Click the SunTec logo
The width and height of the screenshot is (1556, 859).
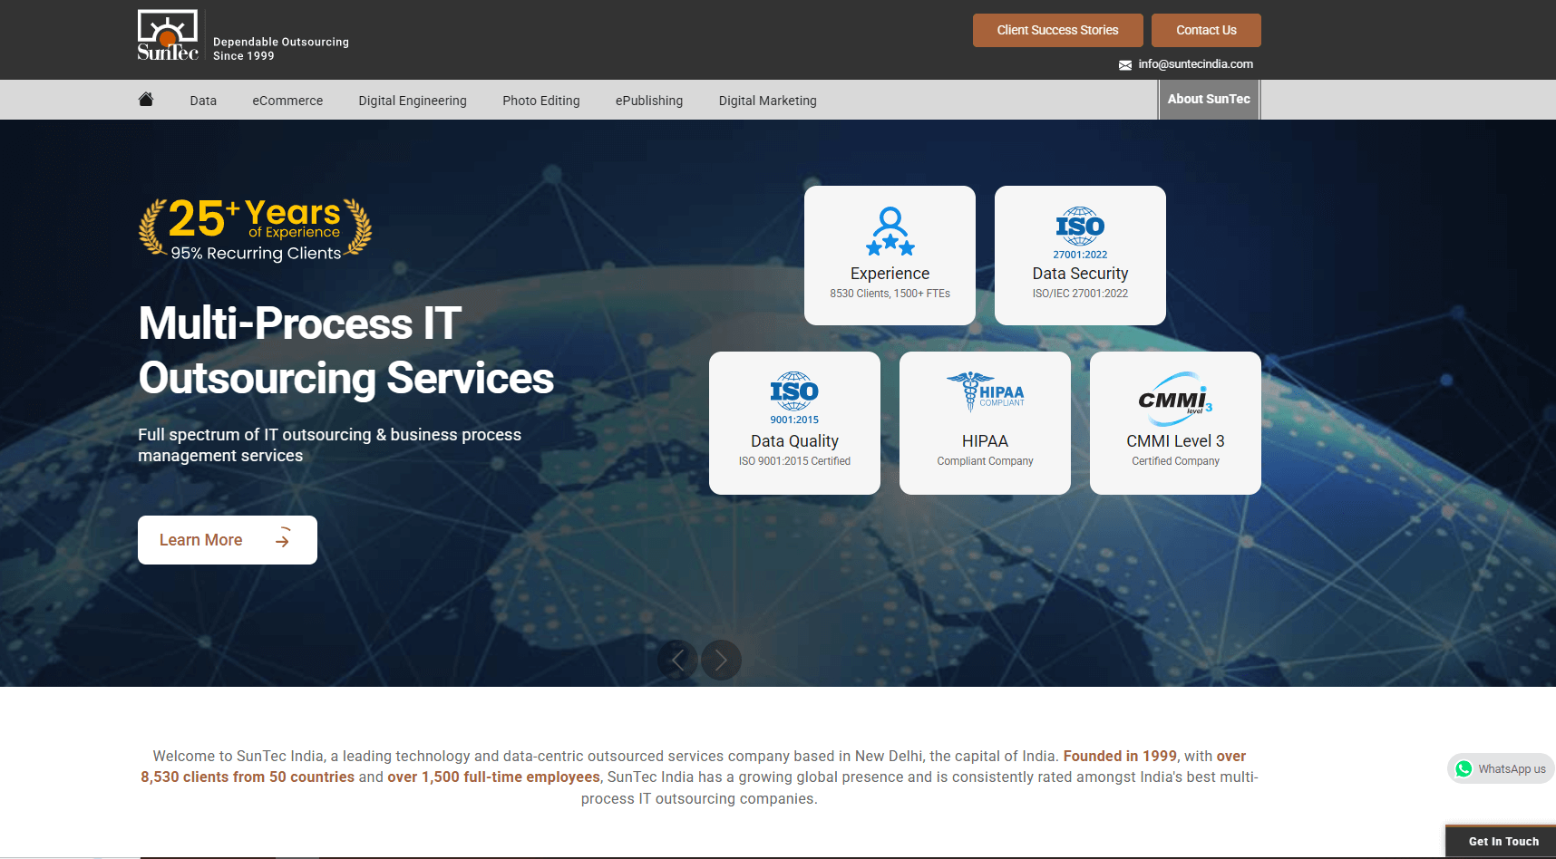[x=168, y=36]
